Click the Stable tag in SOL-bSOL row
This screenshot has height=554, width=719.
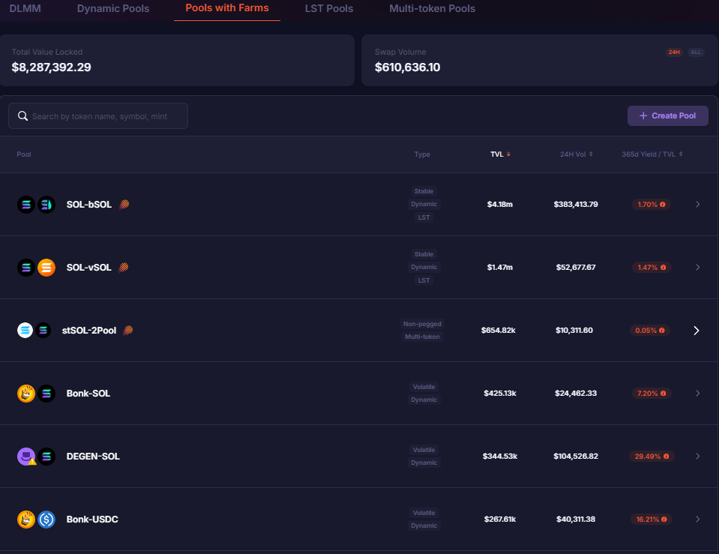(424, 191)
